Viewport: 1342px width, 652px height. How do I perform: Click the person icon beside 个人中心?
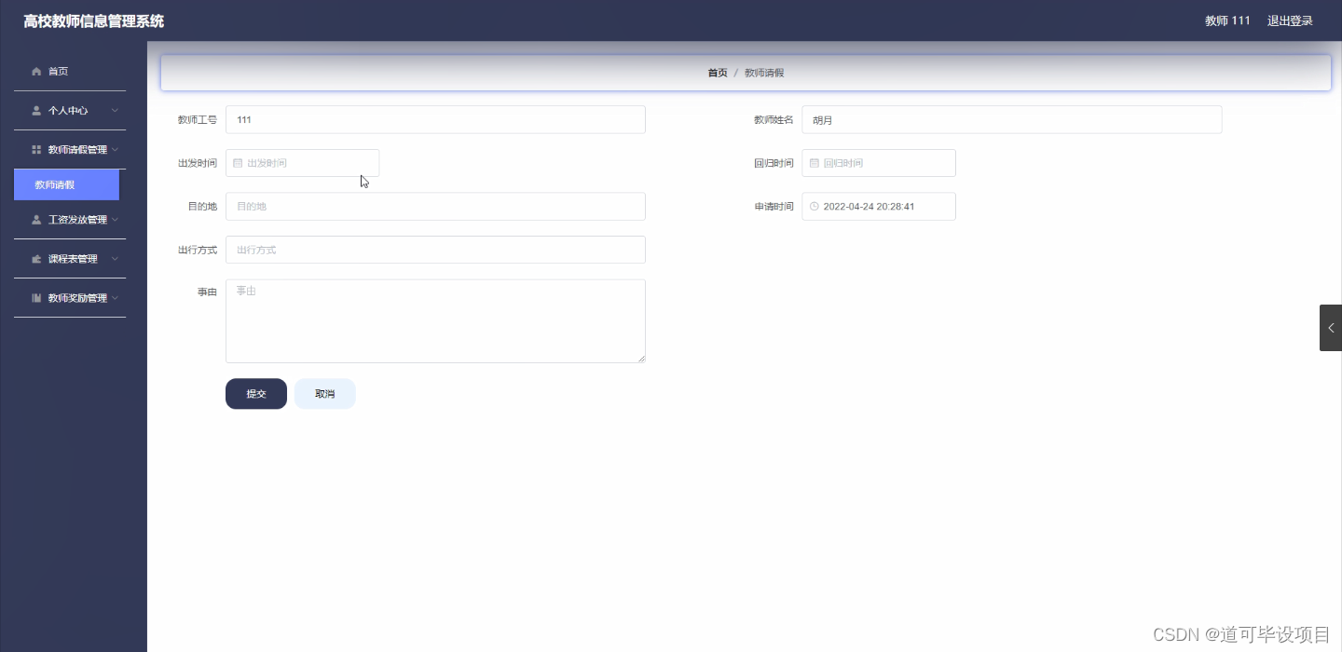pos(36,110)
